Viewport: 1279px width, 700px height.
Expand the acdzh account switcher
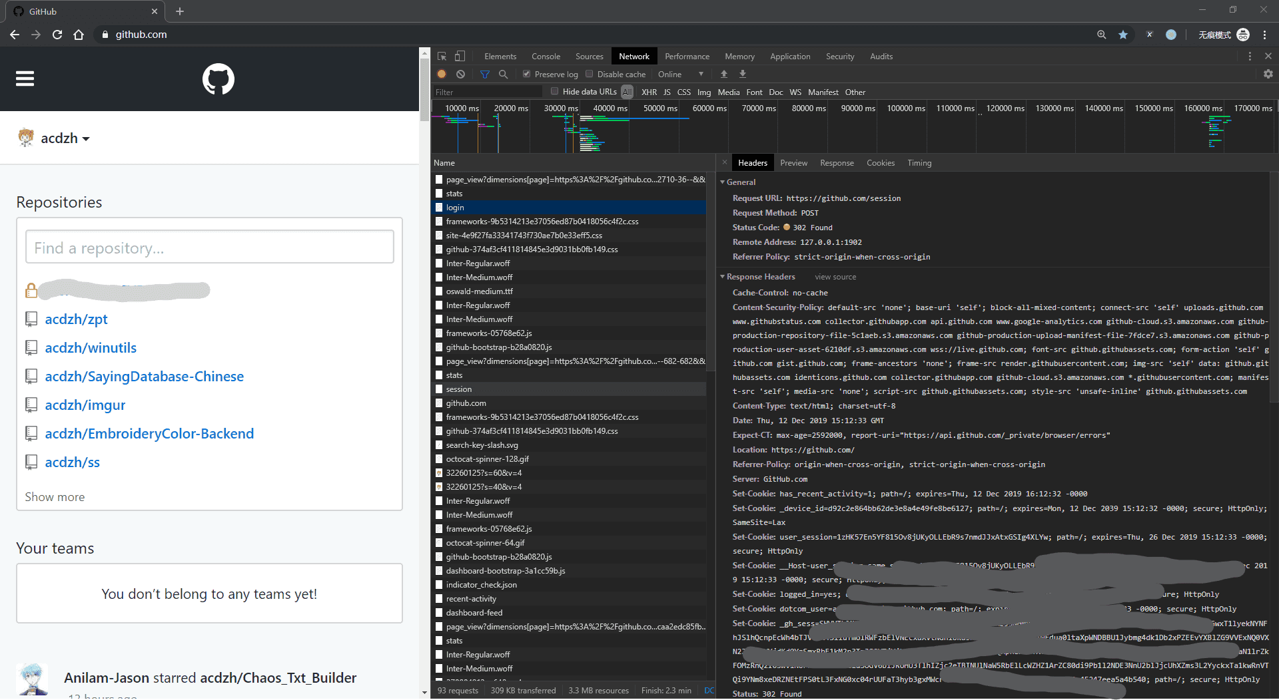[x=64, y=138]
